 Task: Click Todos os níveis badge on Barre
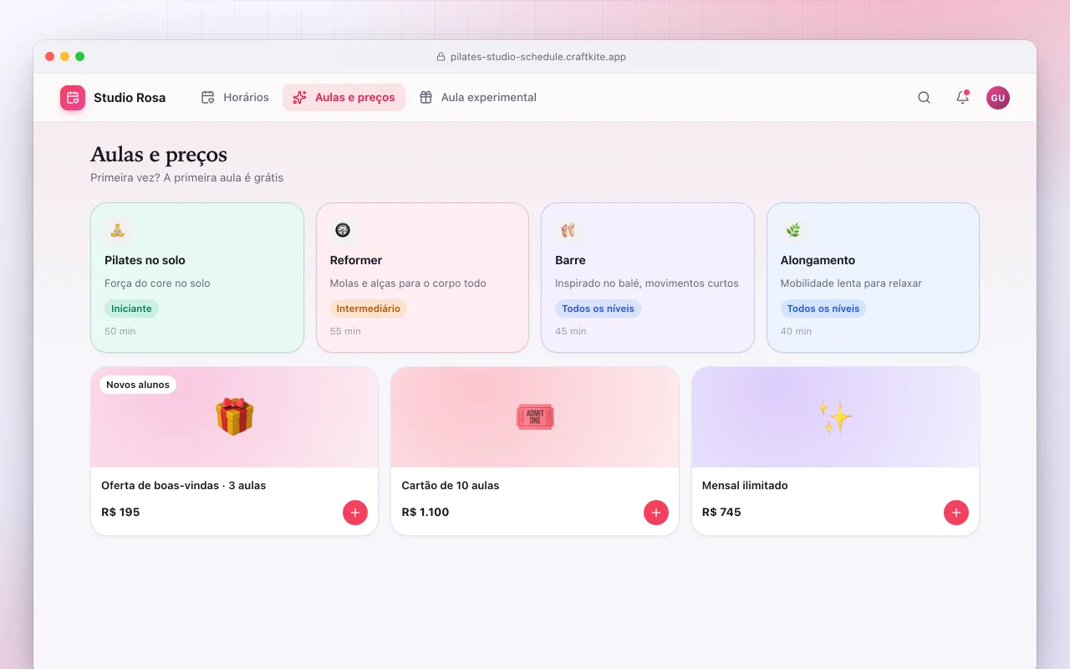(x=598, y=309)
